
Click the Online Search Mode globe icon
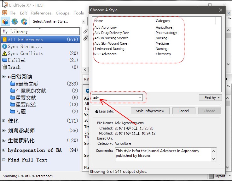pyautogui.click(x=14, y=22)
